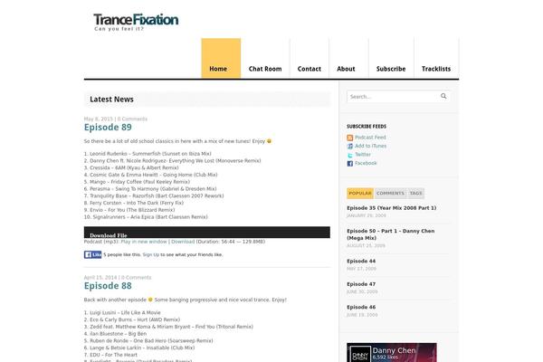Click the Twitter bird icon
Image resolution: width=543 pixels, height=362 pixels.
(x=349, y=155)
